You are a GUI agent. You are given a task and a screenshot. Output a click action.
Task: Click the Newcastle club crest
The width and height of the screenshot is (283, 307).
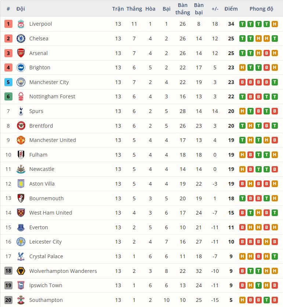(x=21, y=169)
